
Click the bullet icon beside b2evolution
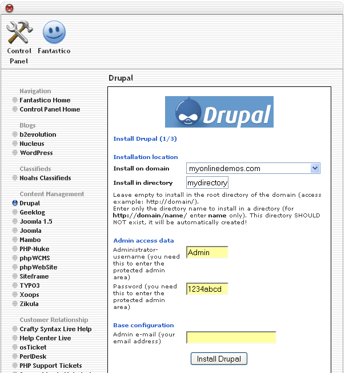point(15,134)
